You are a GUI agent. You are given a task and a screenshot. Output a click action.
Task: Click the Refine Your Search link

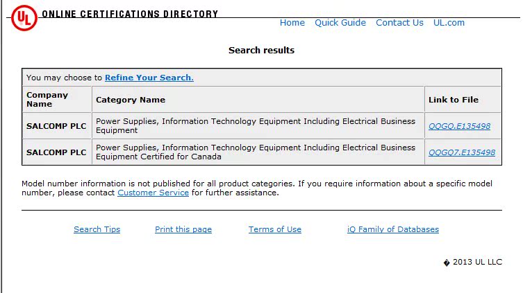(149, 78)
